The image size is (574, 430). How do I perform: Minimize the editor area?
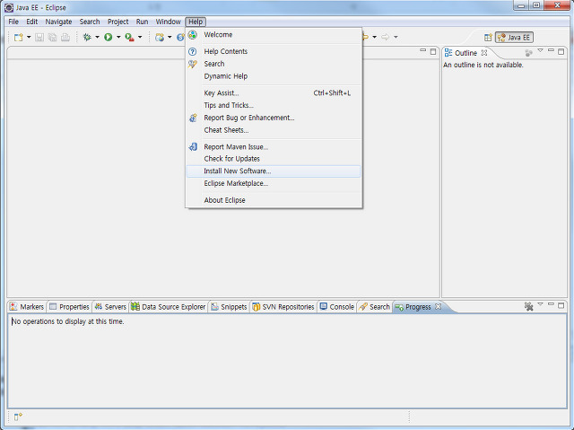click(x=422, y=51)
